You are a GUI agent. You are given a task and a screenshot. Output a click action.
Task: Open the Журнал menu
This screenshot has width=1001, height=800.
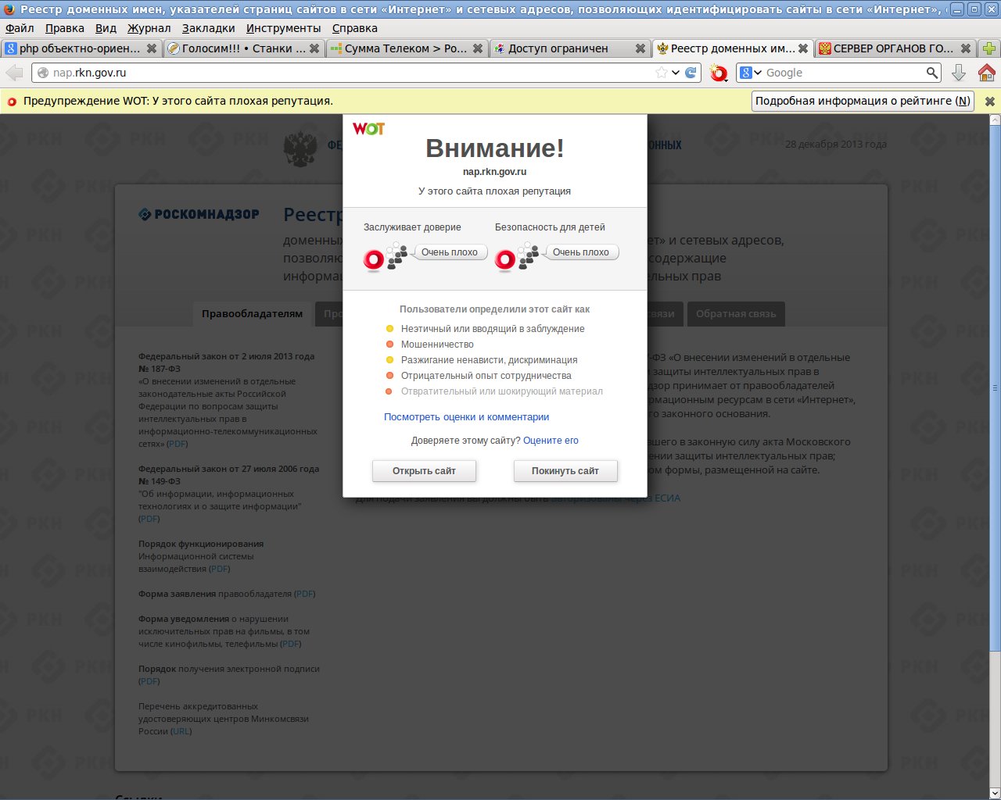[149, 28]
